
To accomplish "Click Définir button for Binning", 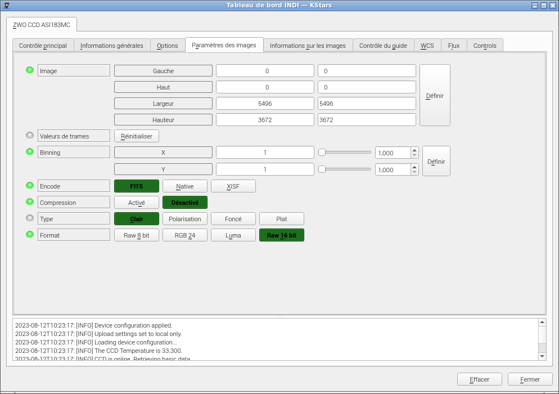I will coord(436,162).
